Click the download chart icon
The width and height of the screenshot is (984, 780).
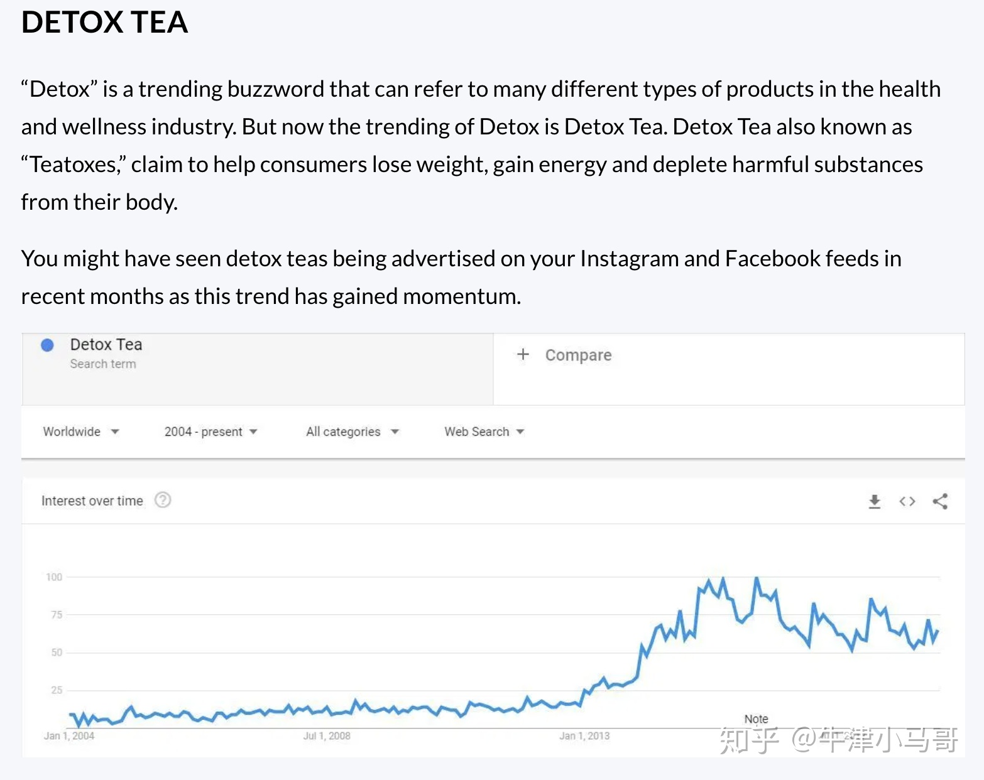874,501
